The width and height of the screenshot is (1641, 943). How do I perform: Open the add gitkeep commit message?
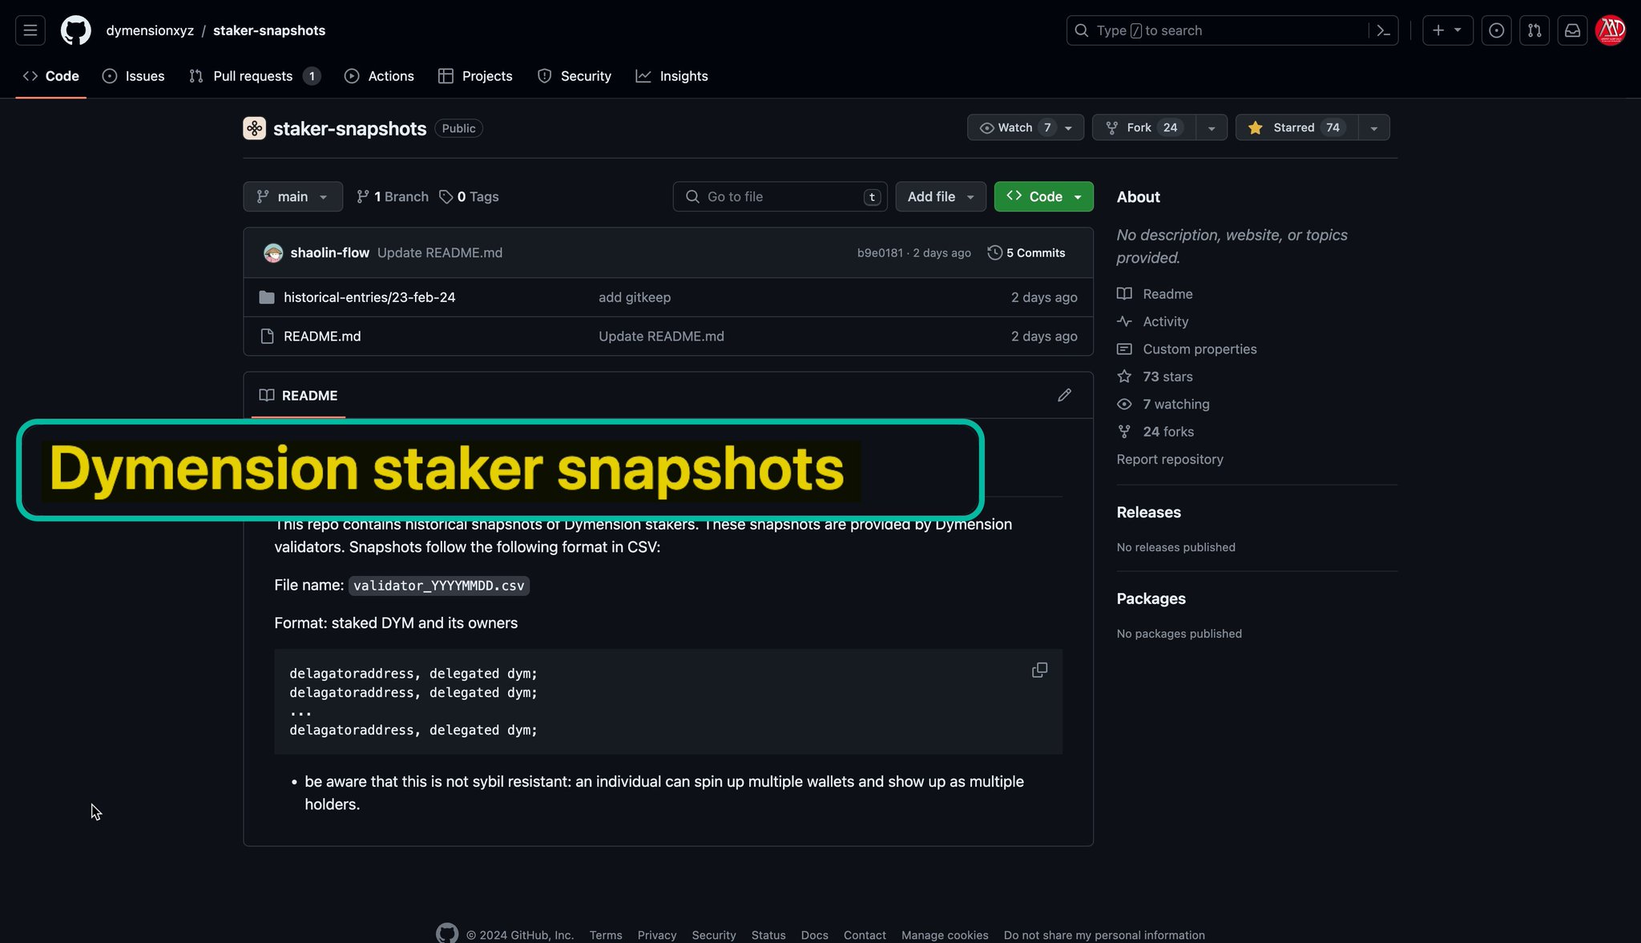tap(635, 297)
